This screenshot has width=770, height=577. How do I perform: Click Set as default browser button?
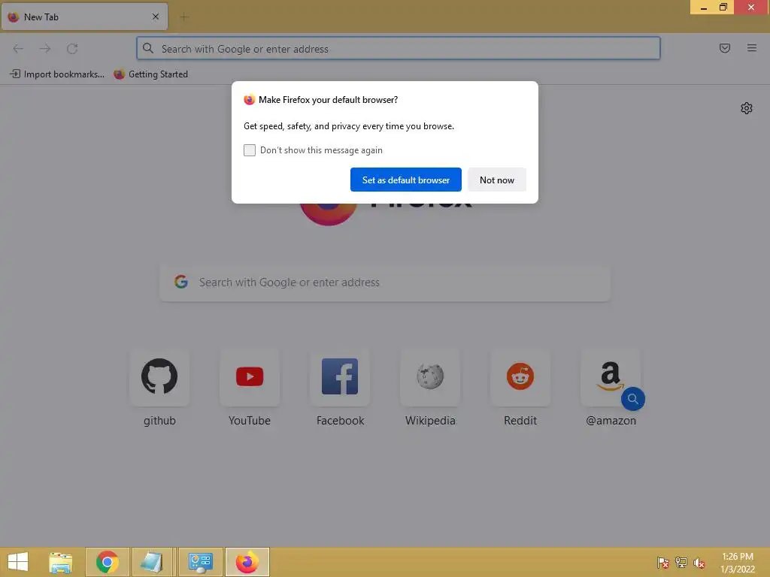click(x=405, y=180)
